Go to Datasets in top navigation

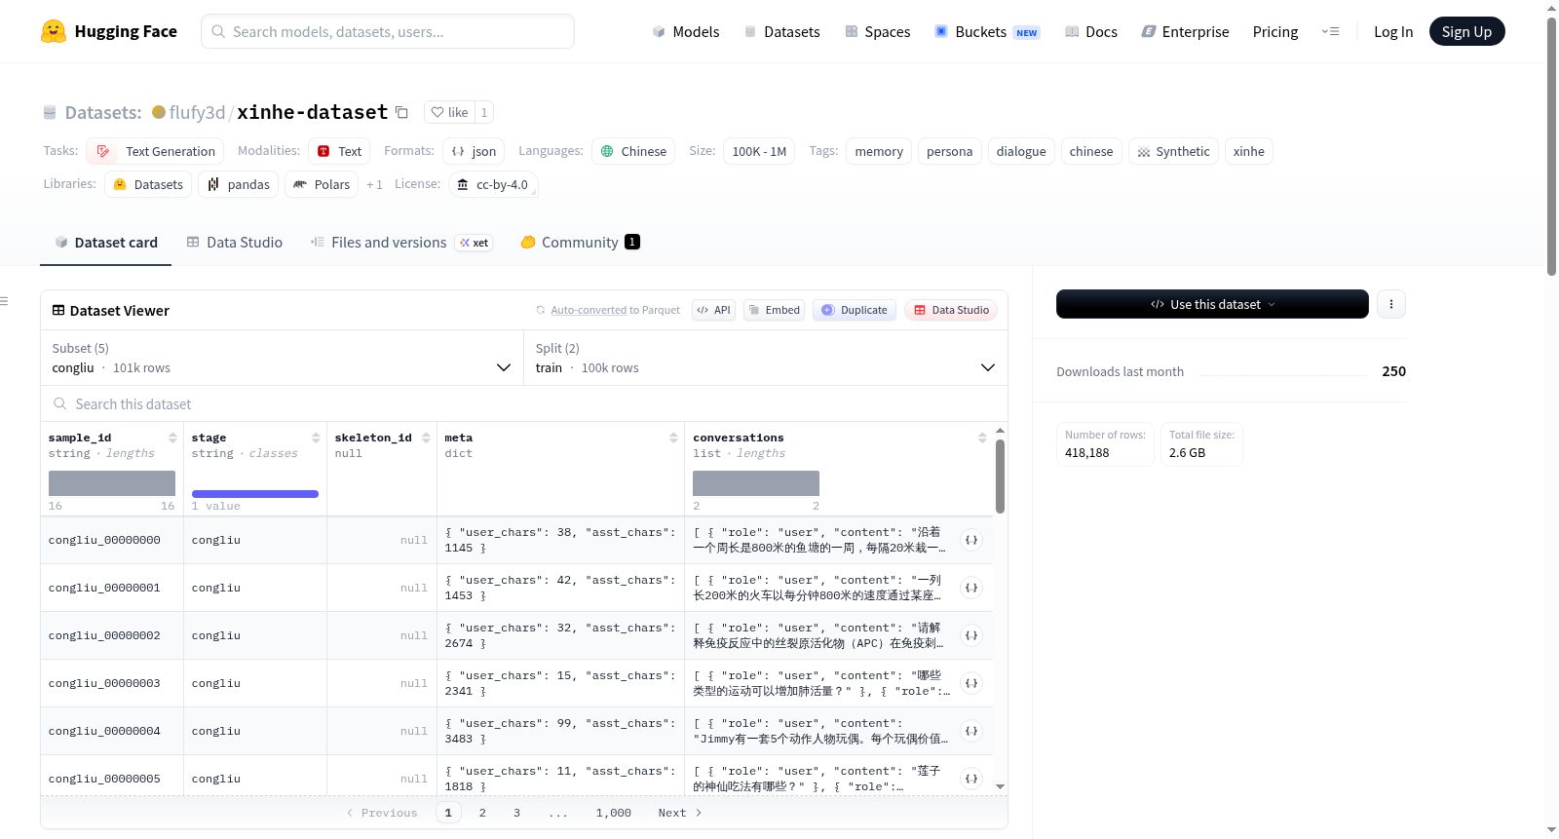[781, 31]
